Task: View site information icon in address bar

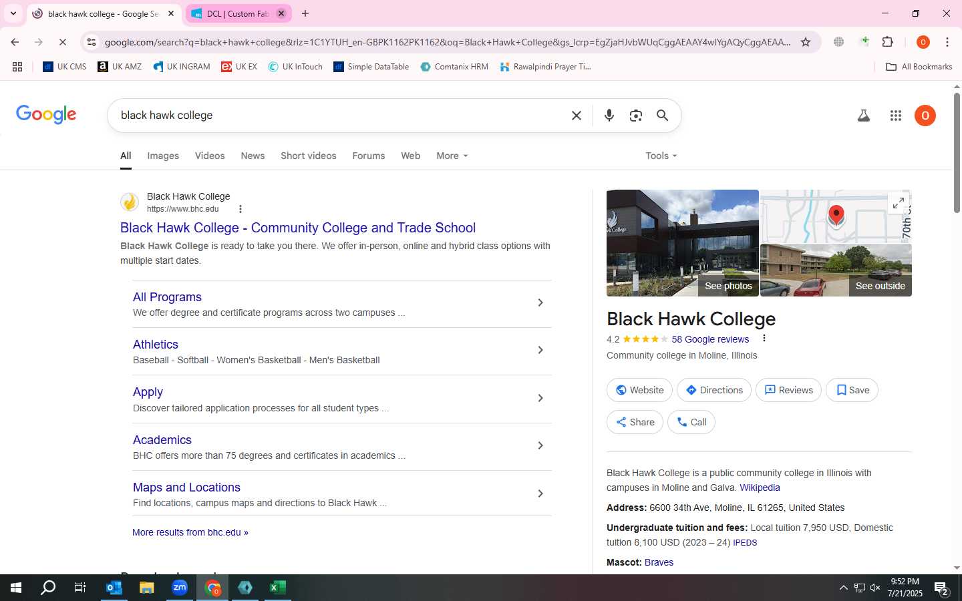Action: coord(92,42)
